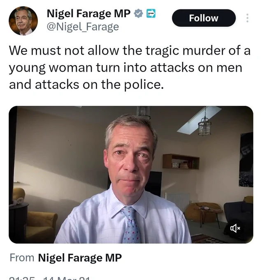Image resolution: width=262 pixels, height=280 pixels.
Task: Click the wall shelf in the video frame
Action: pos(181,161)
